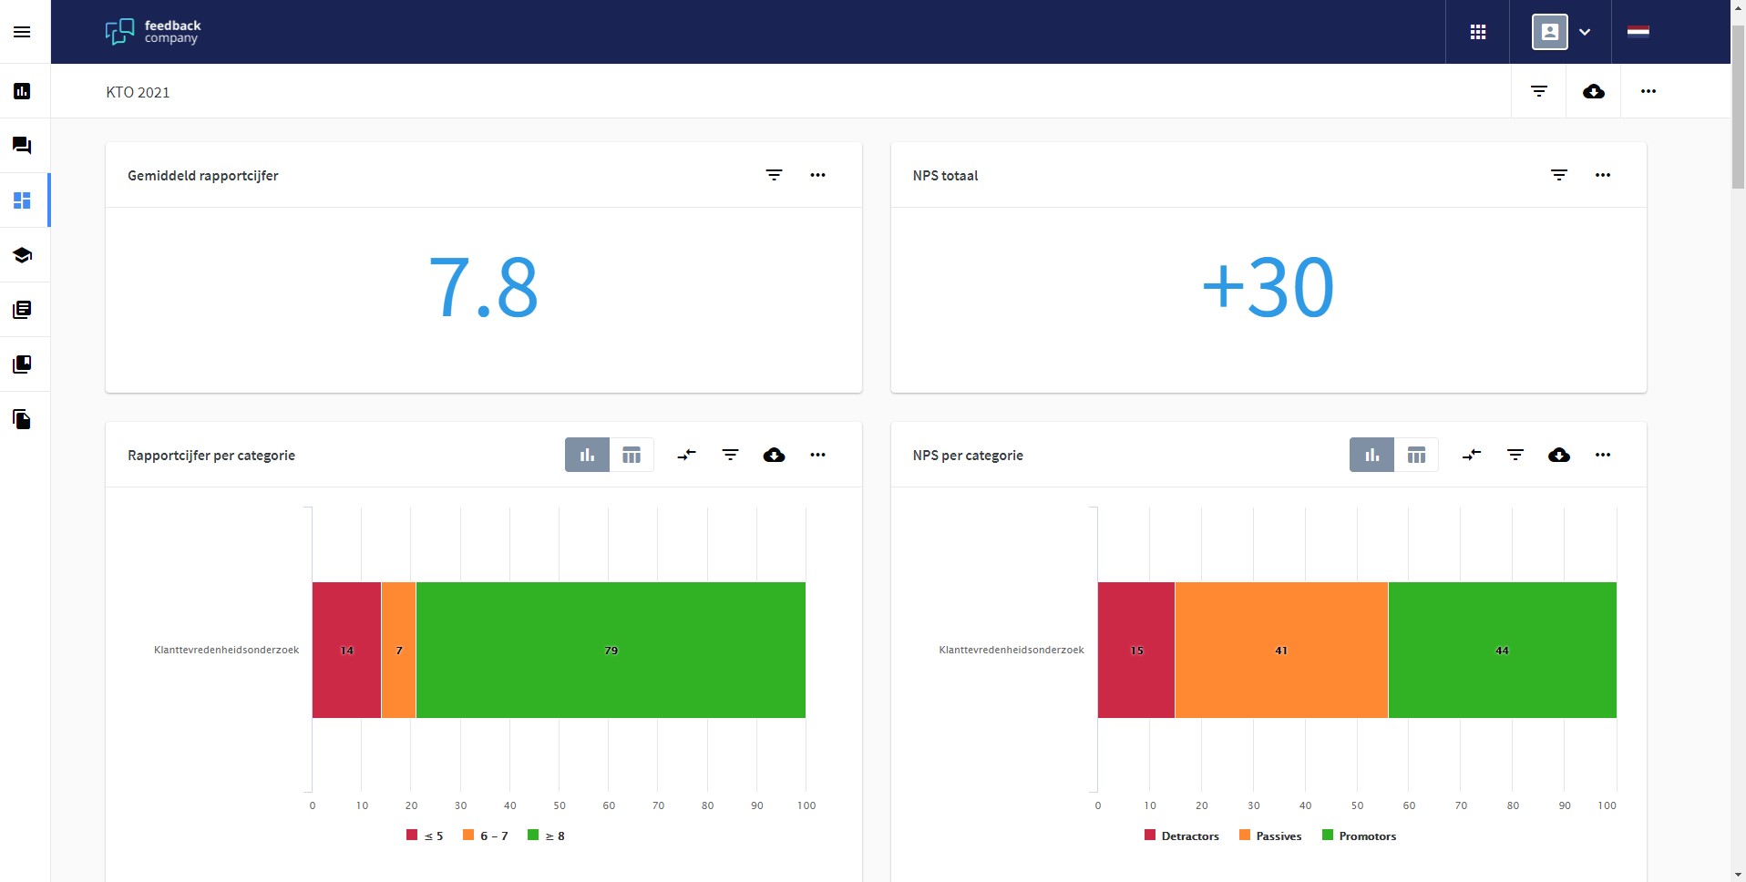Viewport: 1746px width, 882px height.
Task: Open Rapportcijfer per categorie more options
Action: click(817, 455)
